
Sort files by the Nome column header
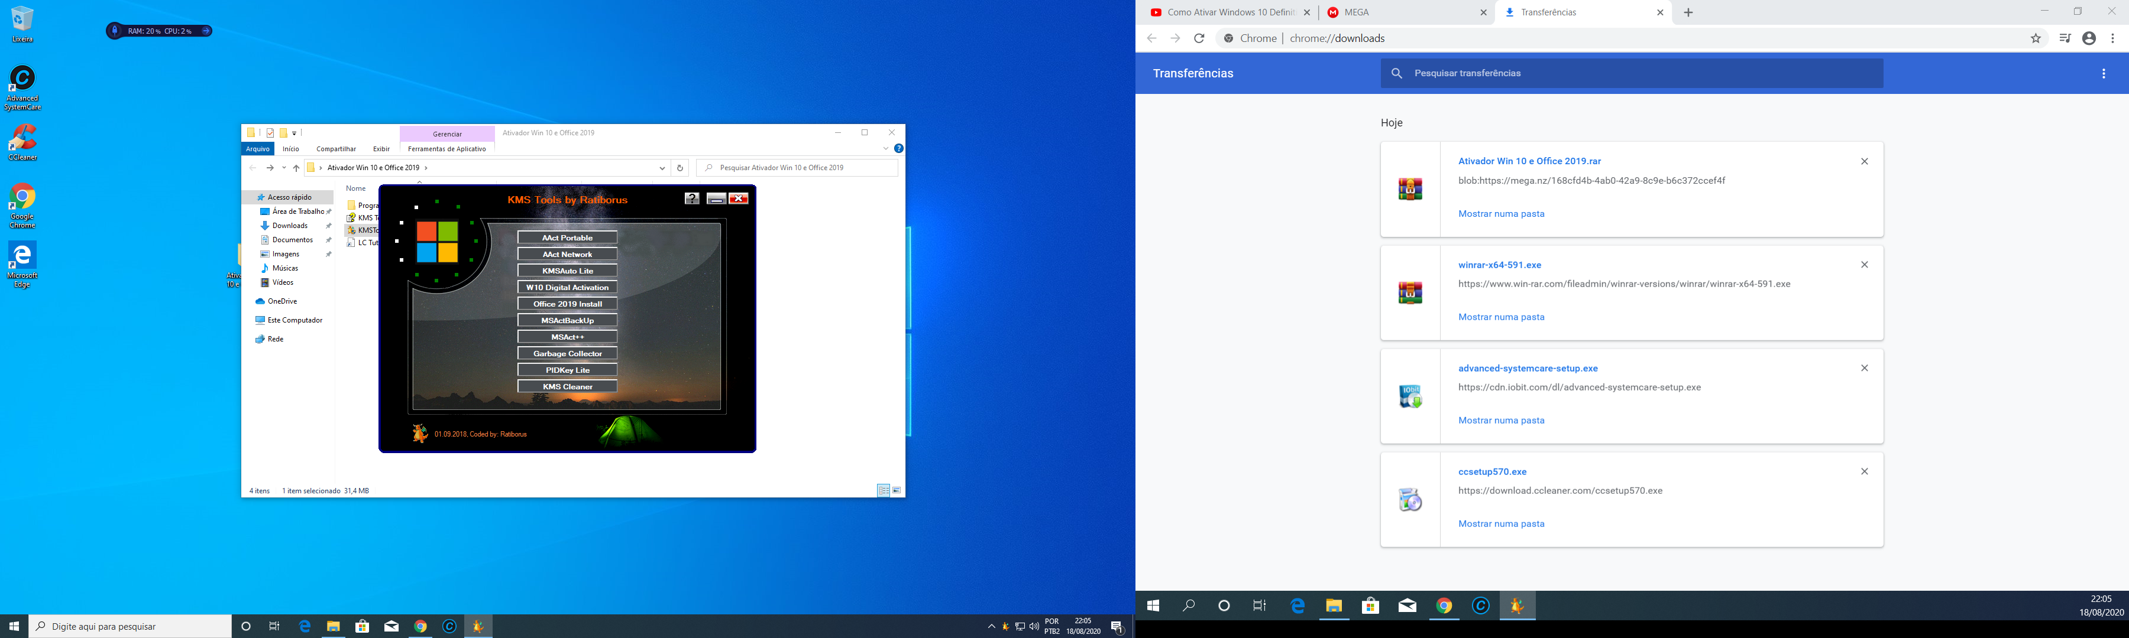[356, 188]
